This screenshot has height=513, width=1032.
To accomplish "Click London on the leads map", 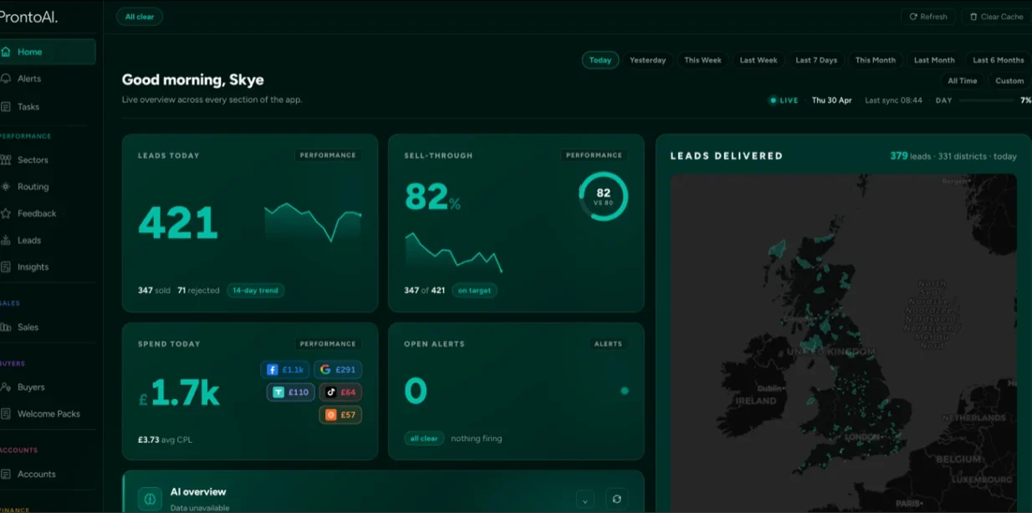I will (x=861, y=437).
